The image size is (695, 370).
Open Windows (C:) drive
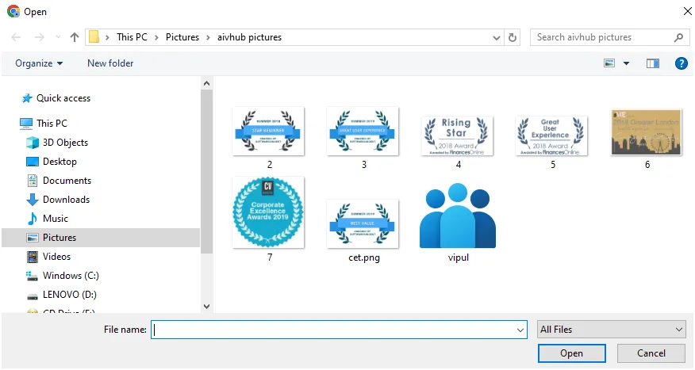[71, 276]
